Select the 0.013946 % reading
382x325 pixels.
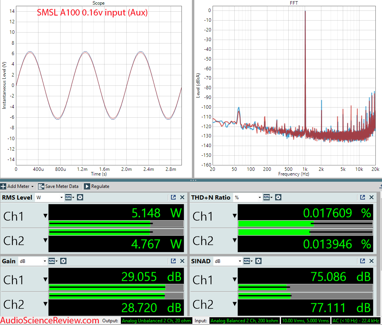[337, 244]
